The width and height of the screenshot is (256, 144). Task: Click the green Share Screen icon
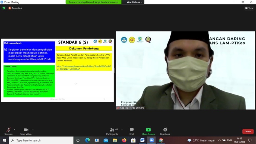point(148,130)
